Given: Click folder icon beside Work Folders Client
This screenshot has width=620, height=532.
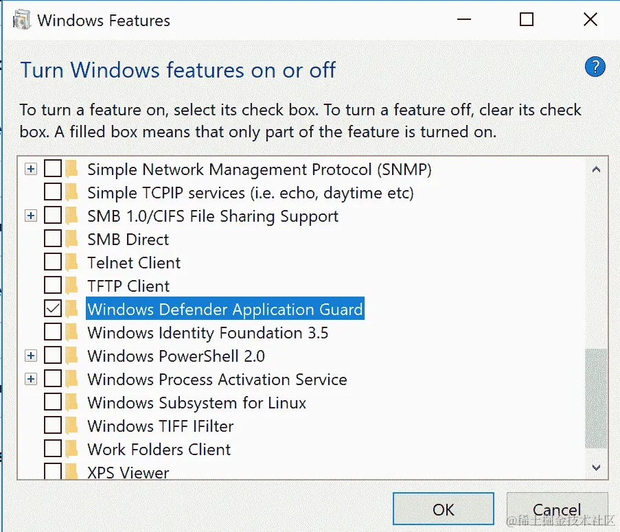Looking at the screenshot, I should 71,449.
